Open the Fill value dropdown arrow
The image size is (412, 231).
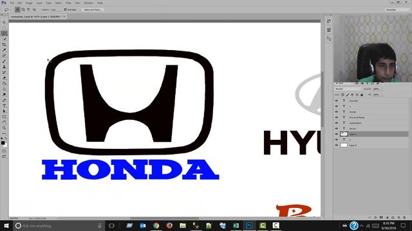point(382,94)
